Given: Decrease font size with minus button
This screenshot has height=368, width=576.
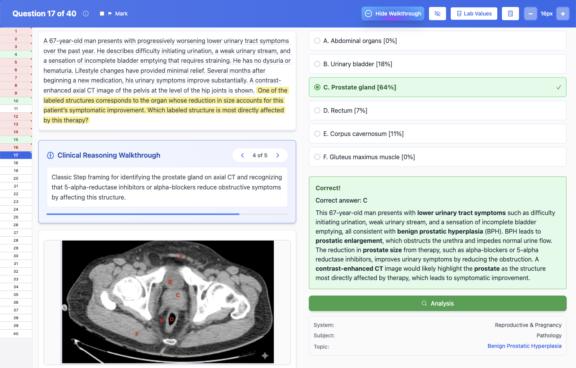Looking at the screenshot, I should tap(531, 14).
